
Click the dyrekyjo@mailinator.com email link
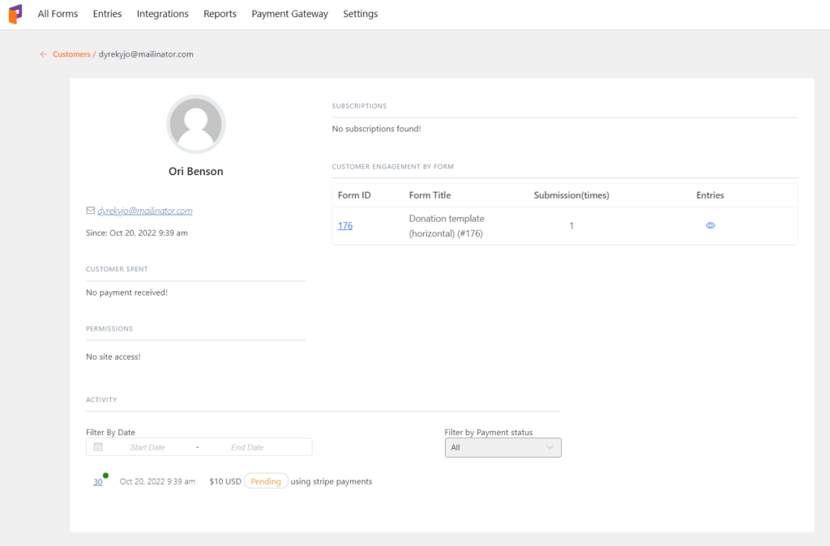144,210
